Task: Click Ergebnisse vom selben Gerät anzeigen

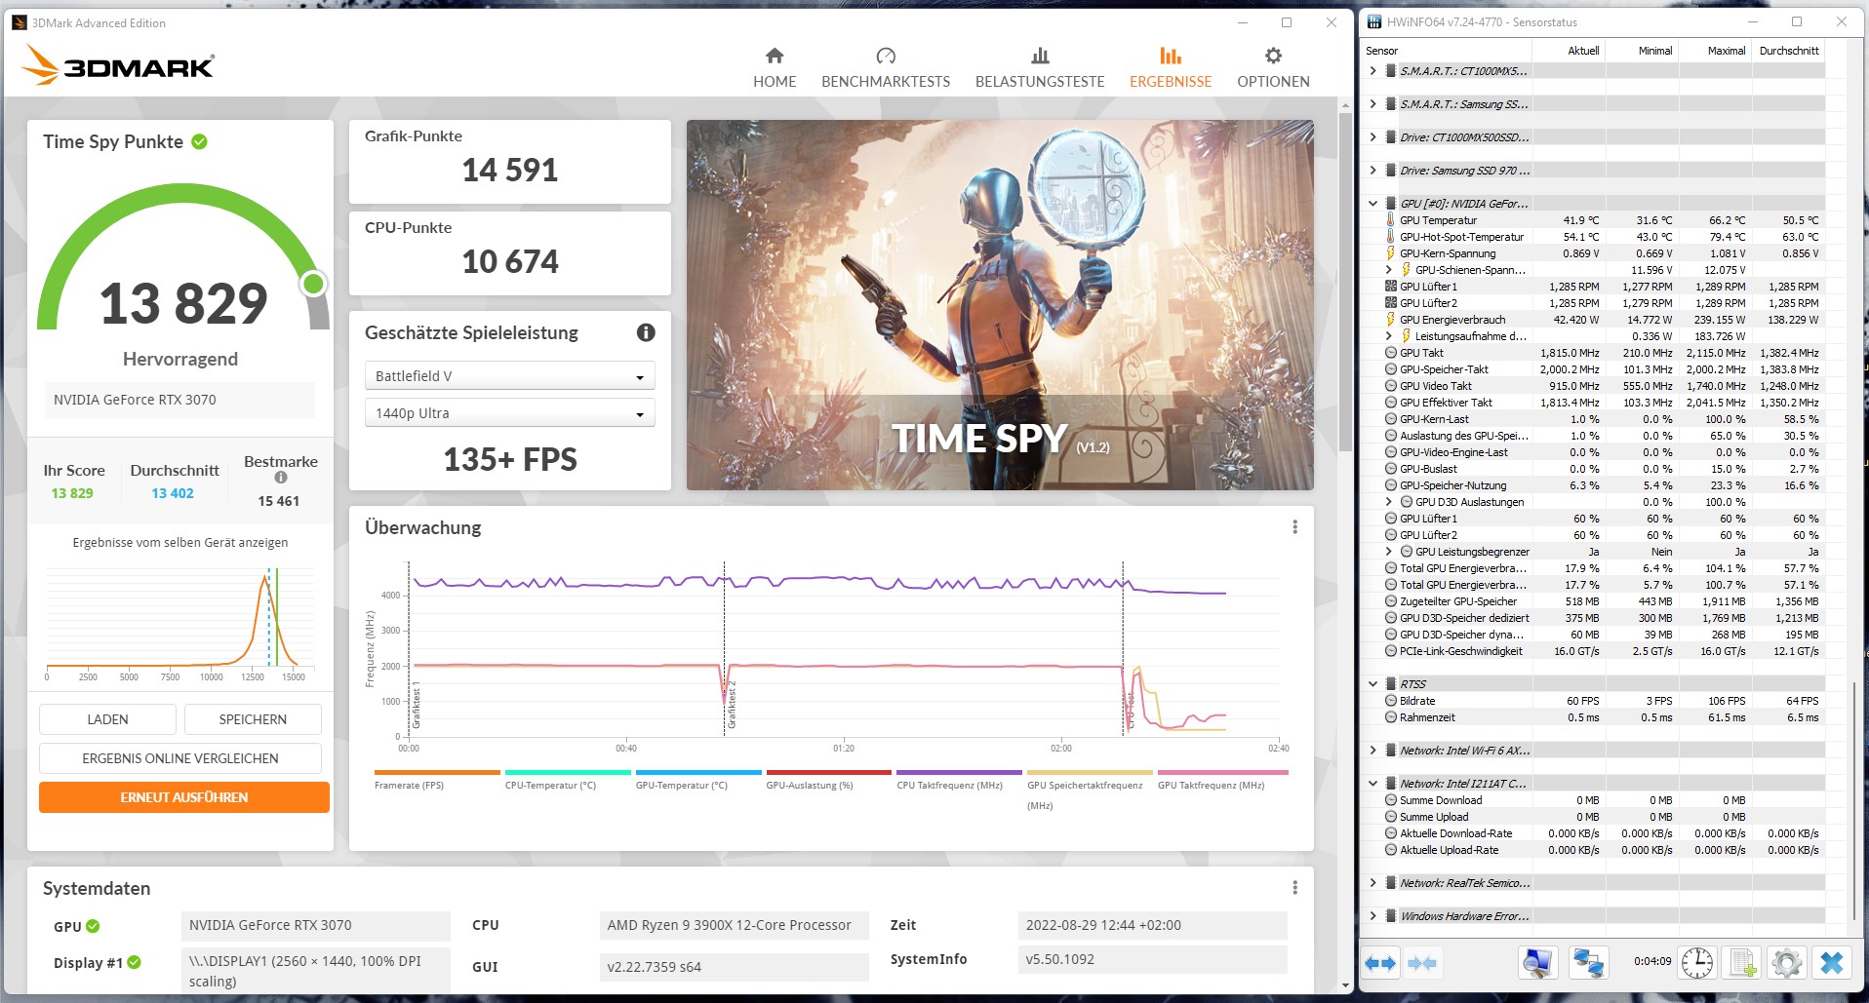Action: click(180, 543)
